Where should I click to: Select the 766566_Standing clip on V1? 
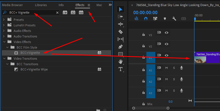click(x=207, y=57)
